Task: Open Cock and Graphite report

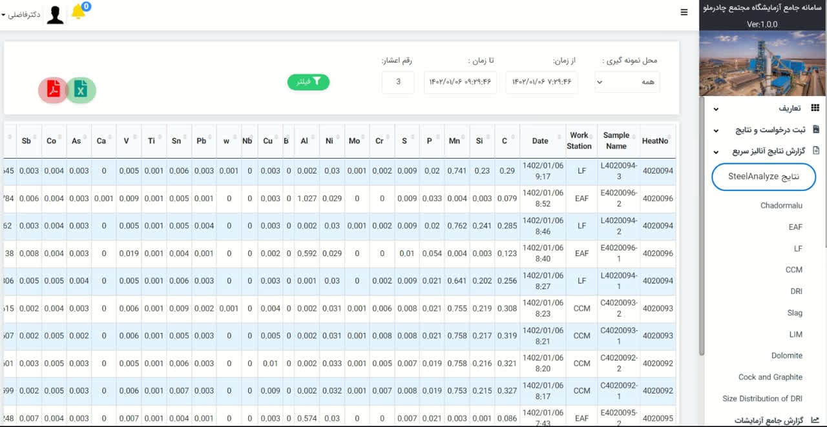Action: point(770,377)
